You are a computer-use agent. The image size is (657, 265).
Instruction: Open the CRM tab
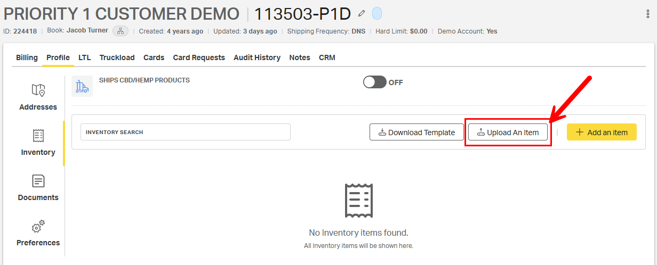pos(327,57)
